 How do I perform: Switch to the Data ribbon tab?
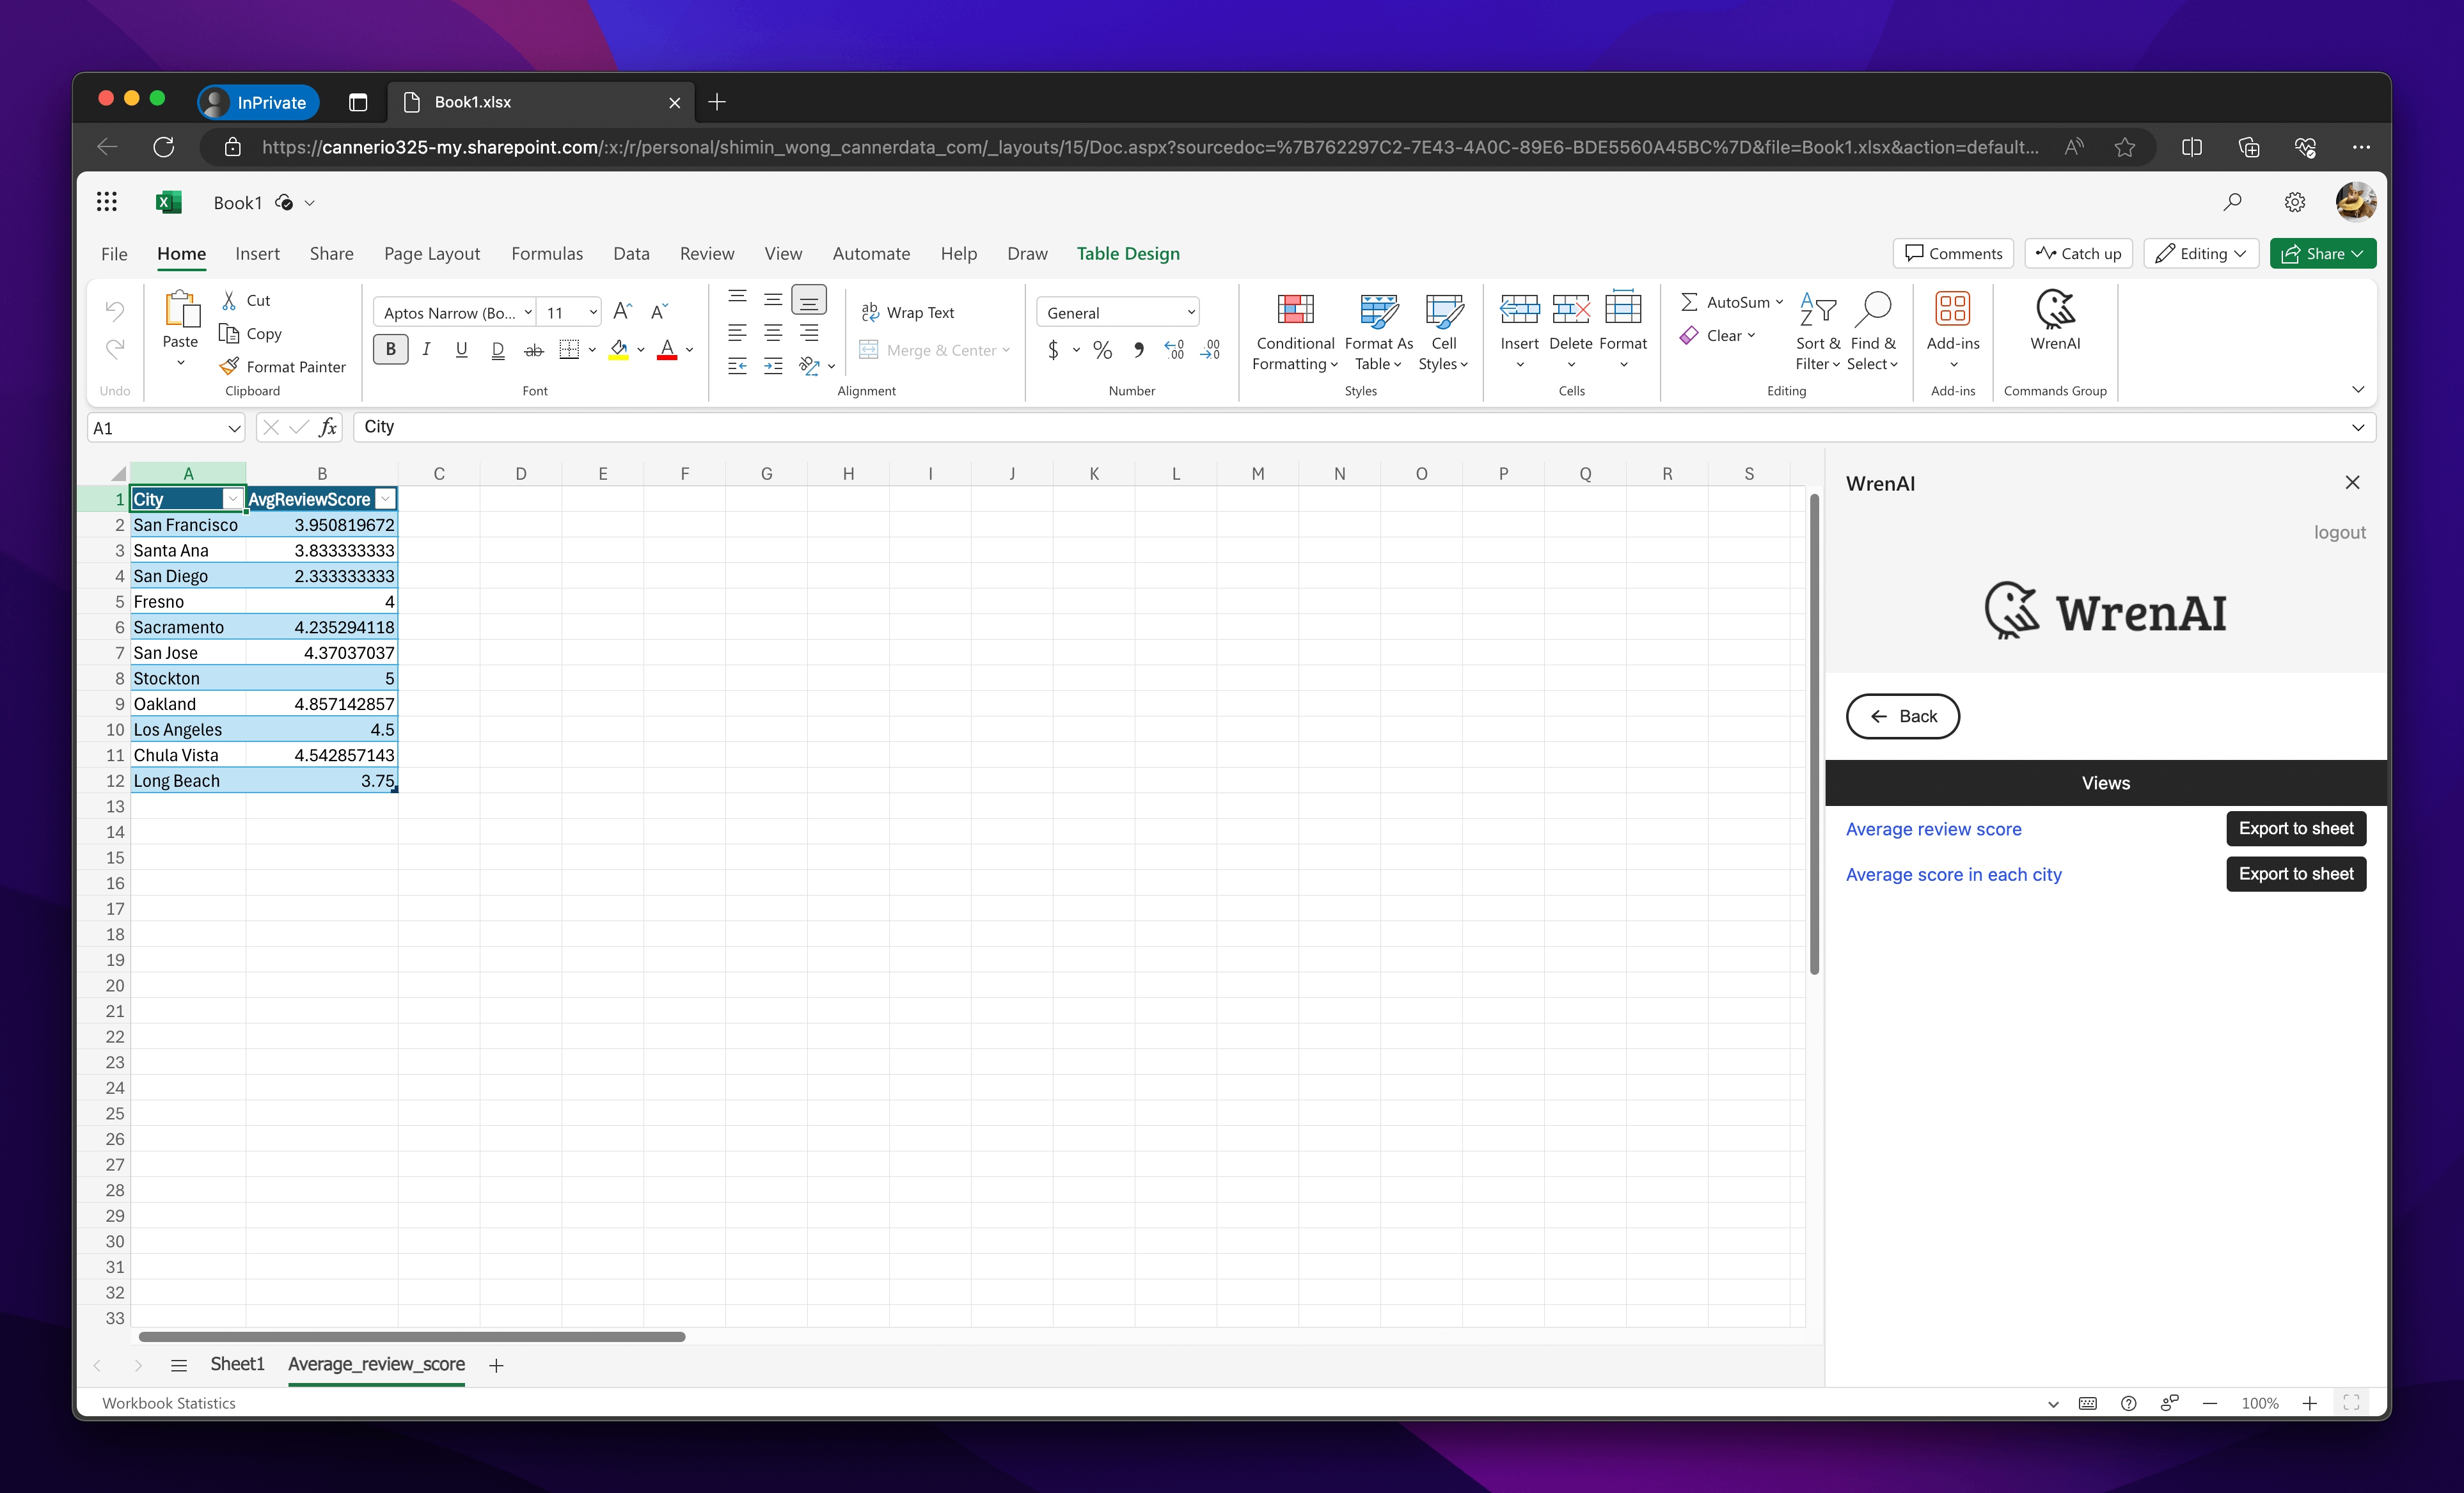tap(631, 253)
